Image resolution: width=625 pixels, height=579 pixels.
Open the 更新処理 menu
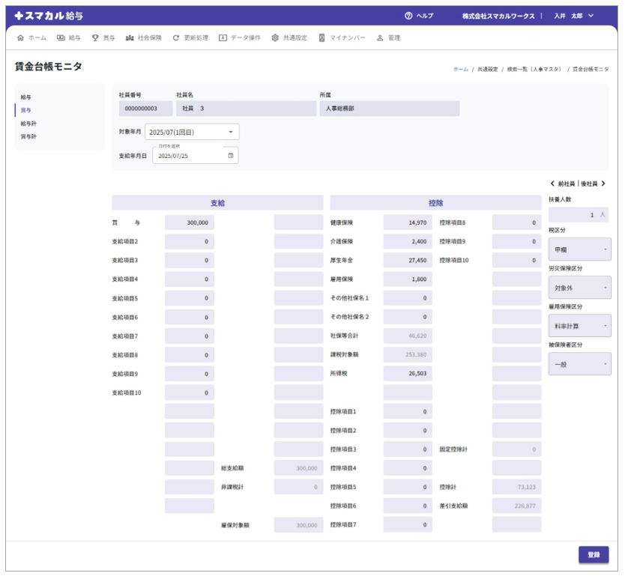tap(190, 37)
